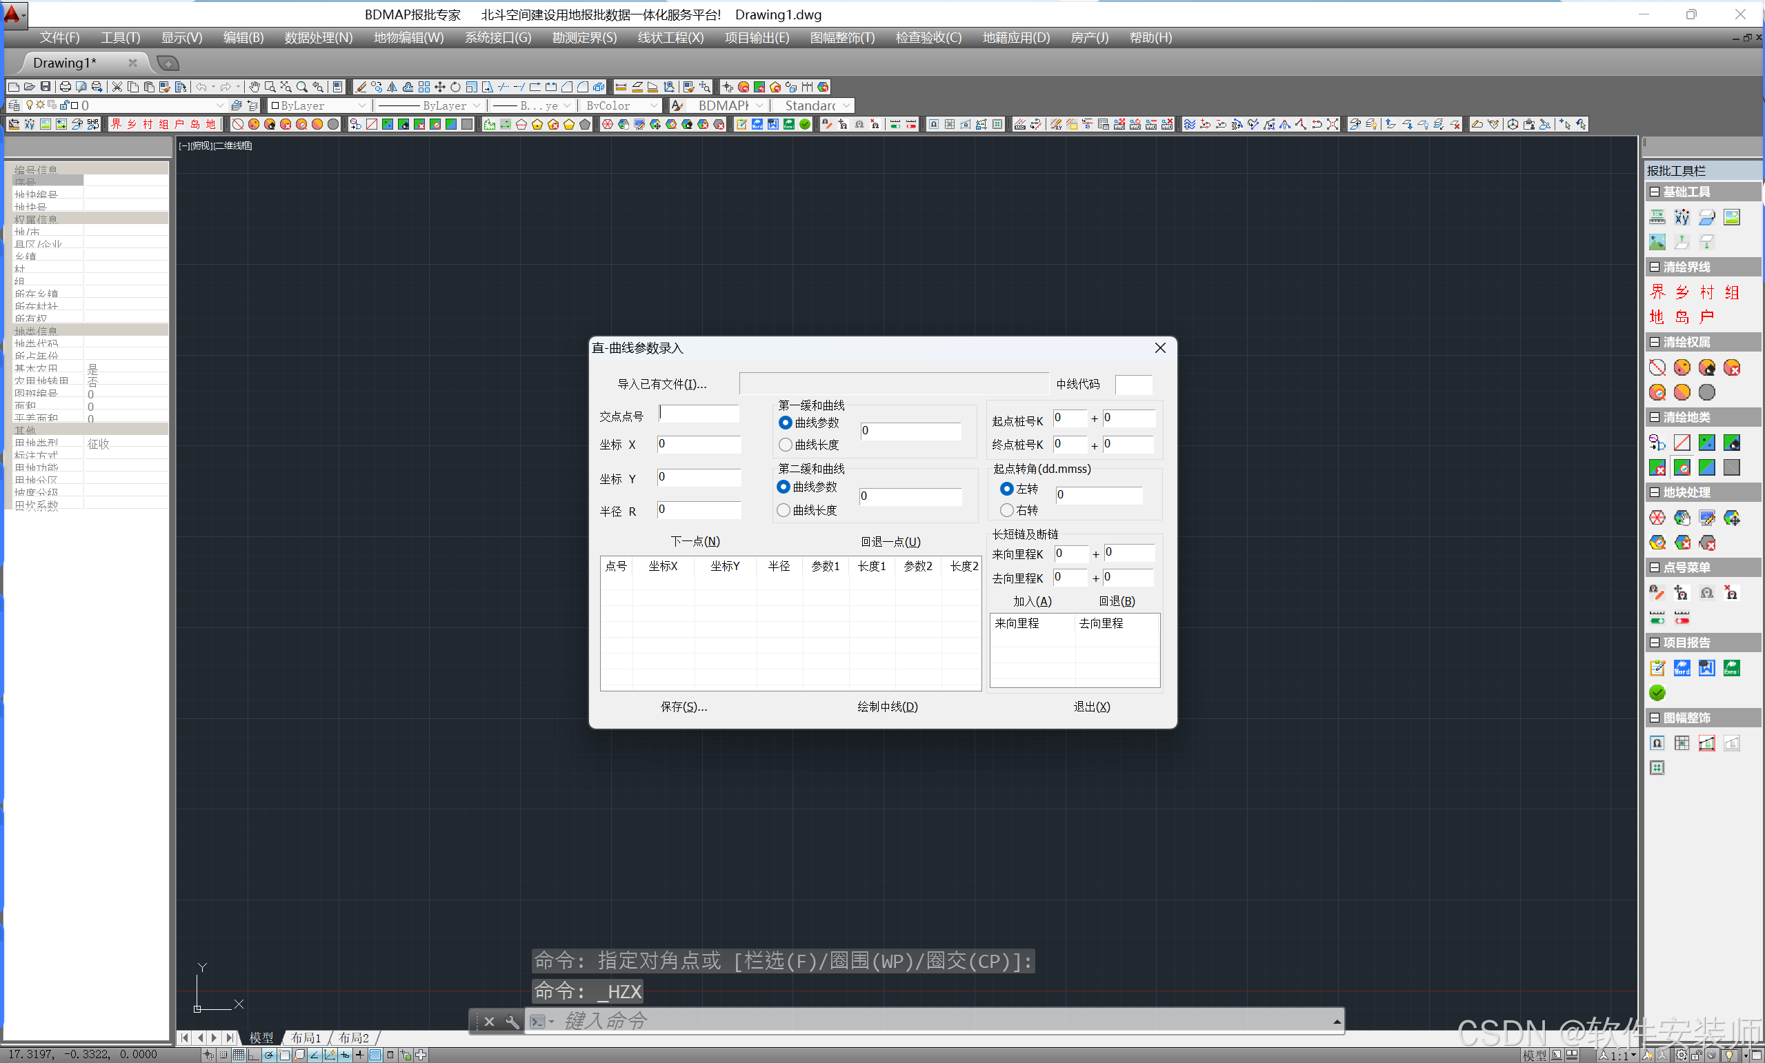Viewport: 1765px width, 1063px height.
Task: Click the Save icon in top toolbar
Action: 45,87
